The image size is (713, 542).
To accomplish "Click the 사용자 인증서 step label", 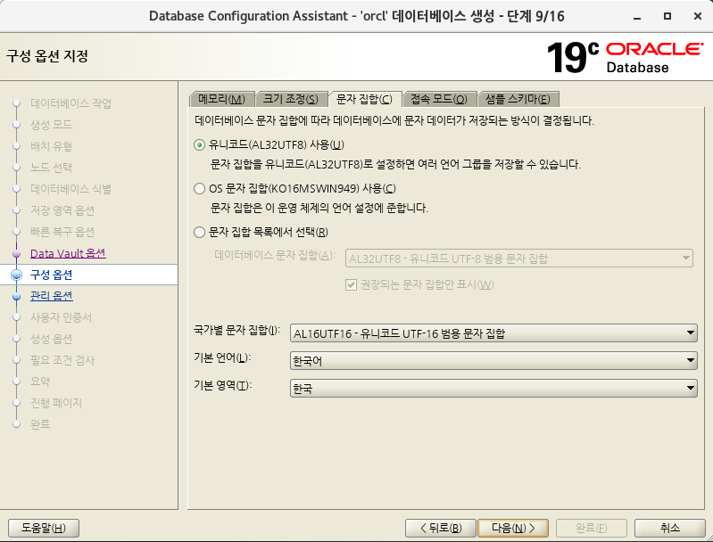I will [61, 317].
